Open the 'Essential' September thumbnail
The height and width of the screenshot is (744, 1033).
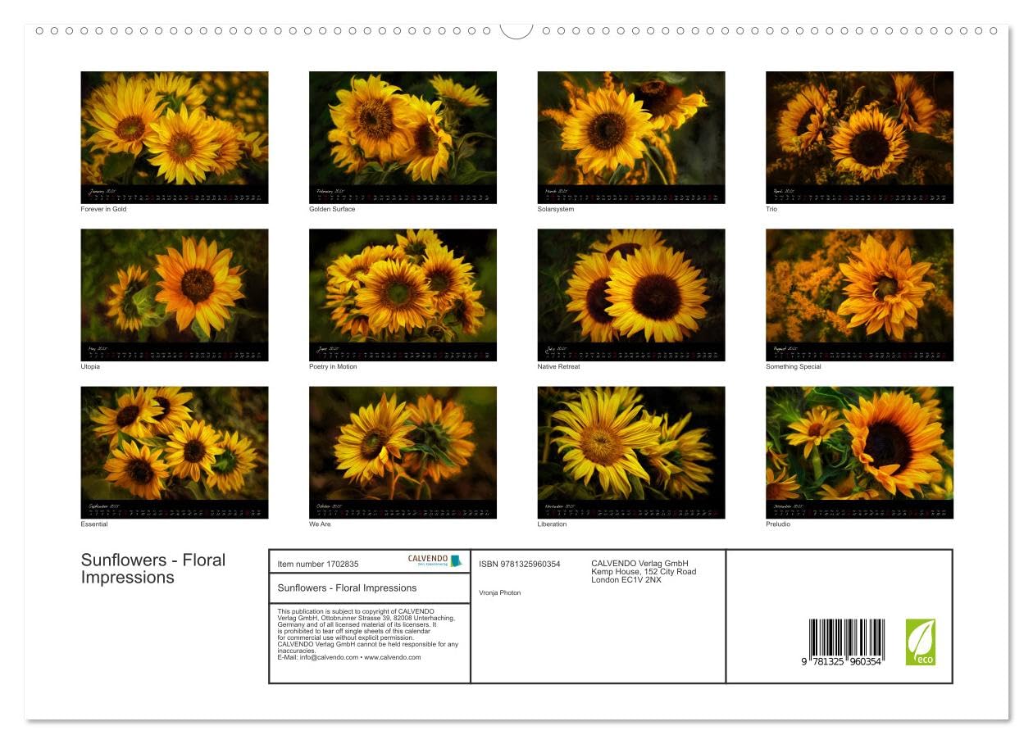(175, 452)
